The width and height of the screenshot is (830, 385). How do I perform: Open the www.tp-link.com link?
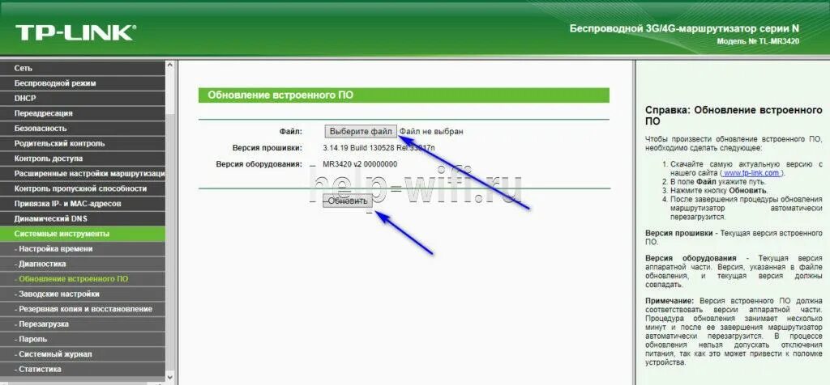point(751,173)
